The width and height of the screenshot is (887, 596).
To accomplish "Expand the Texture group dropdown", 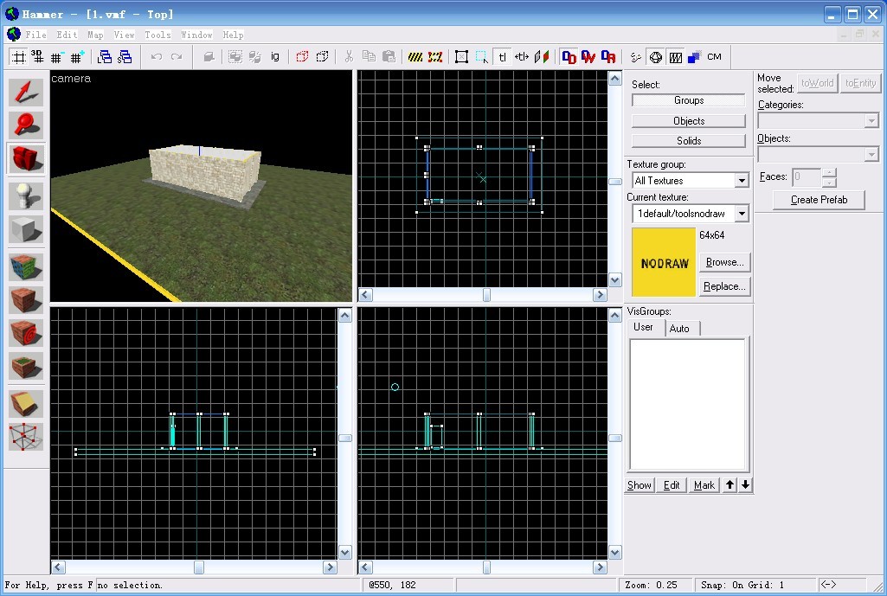I will click(x=741, y=181).
